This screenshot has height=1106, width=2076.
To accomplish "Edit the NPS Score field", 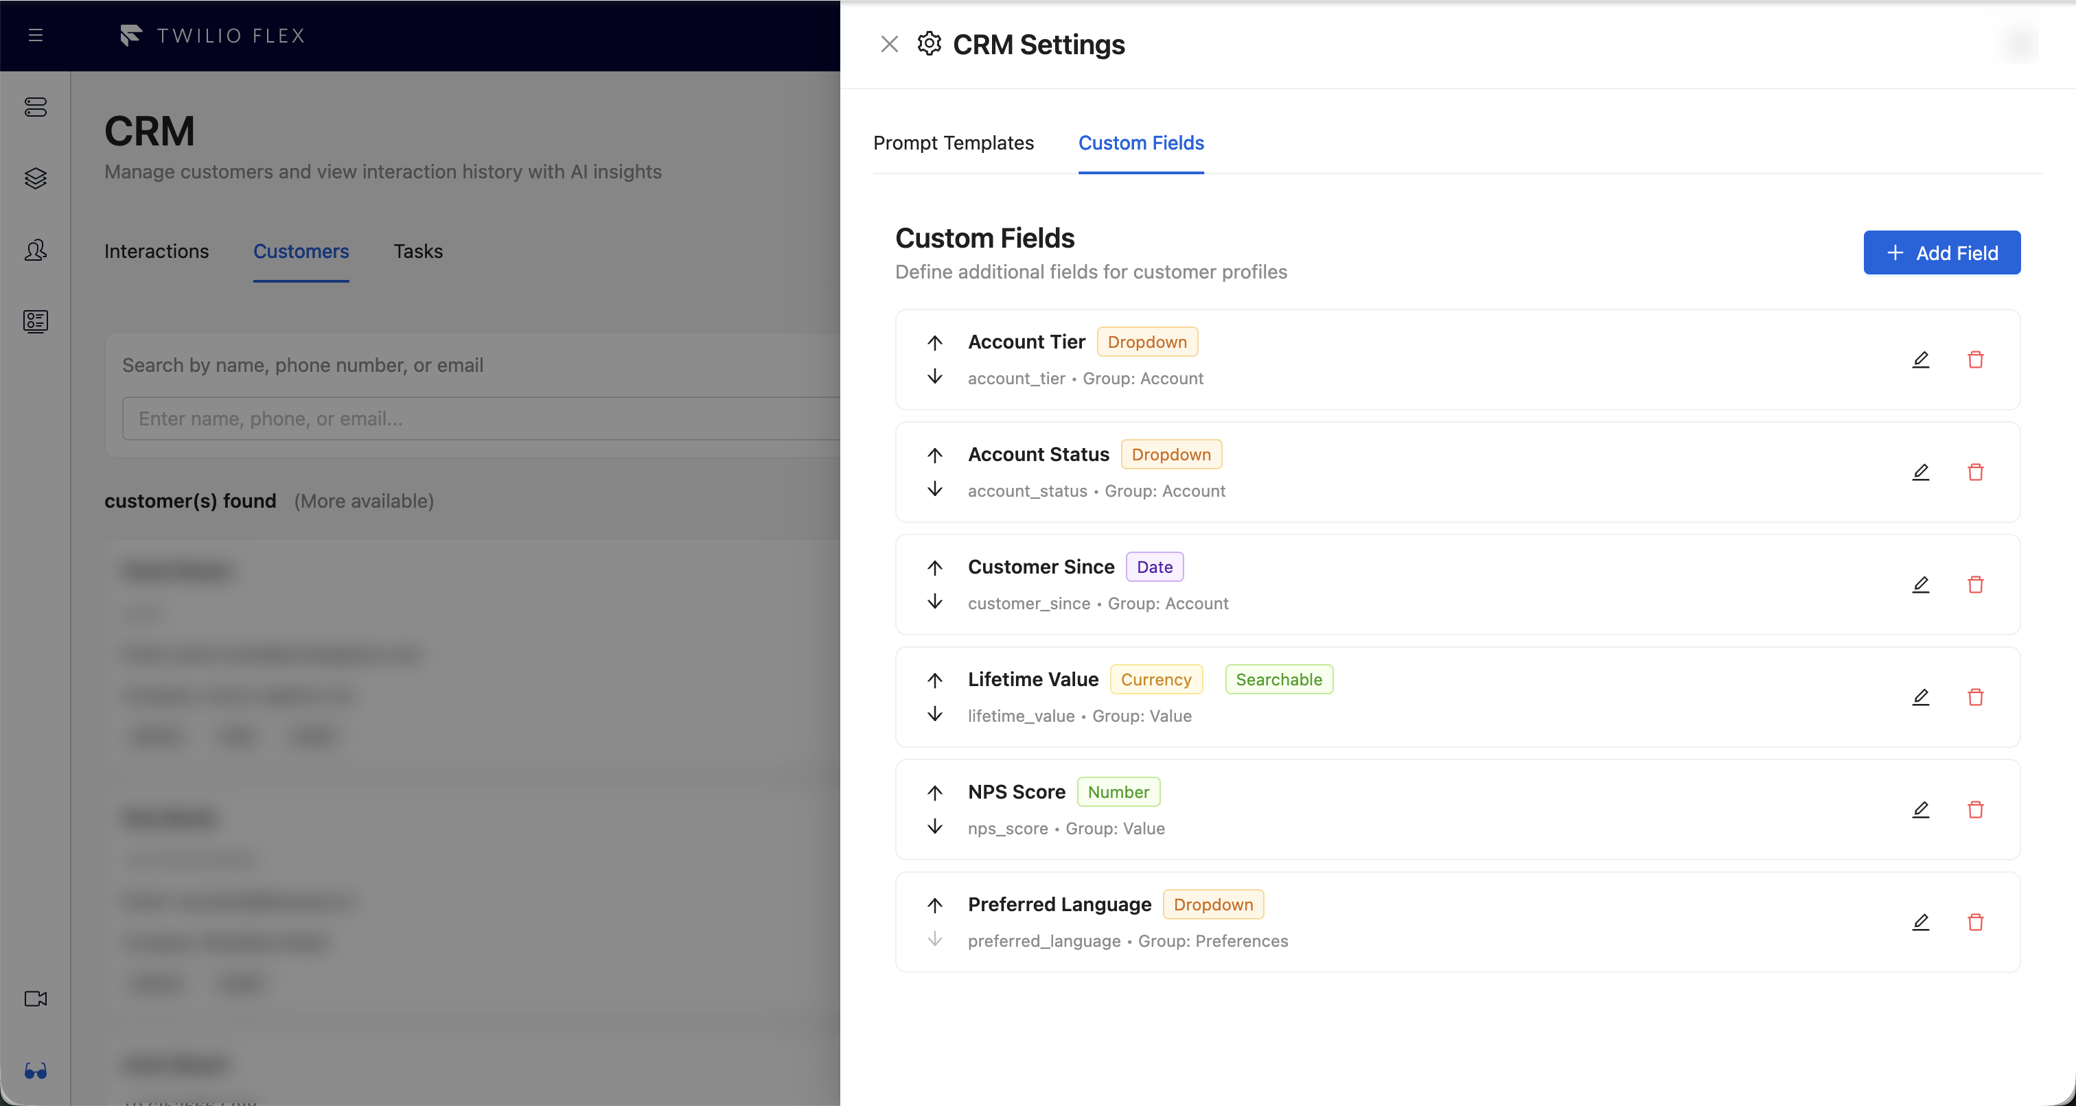I will coord(1920,810).
